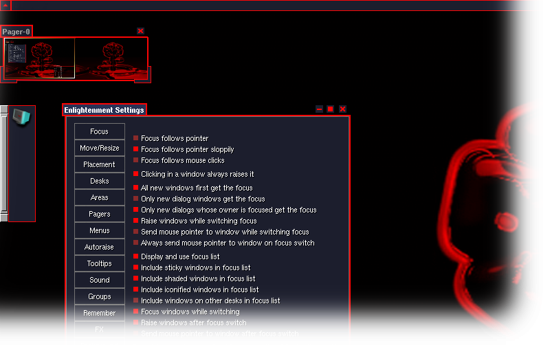Close the Enlightenment Settings window
The height and width of the screenshot is (361, 550).
pyautogui.click(x=342, y=109)
